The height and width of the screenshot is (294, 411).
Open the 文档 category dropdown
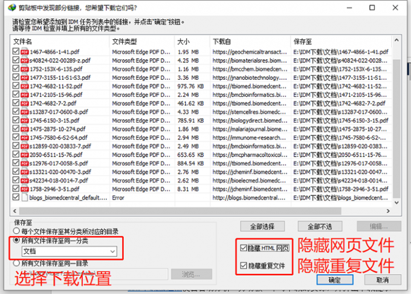point(69,251)
